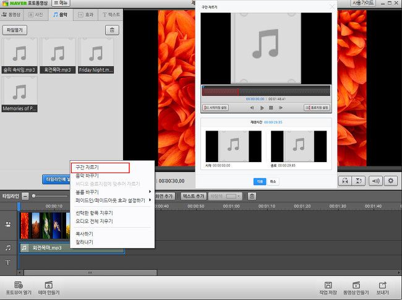Click the red trim range bar
The height and width of the screenshot is (300, 402).
[221, 92]
